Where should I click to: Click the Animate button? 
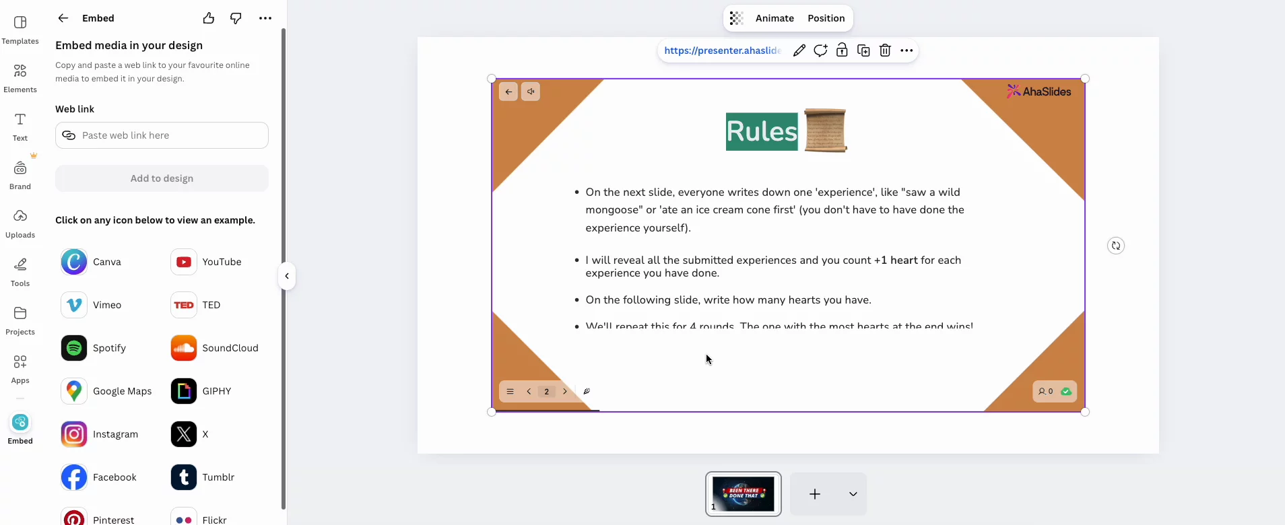(775, 18)
